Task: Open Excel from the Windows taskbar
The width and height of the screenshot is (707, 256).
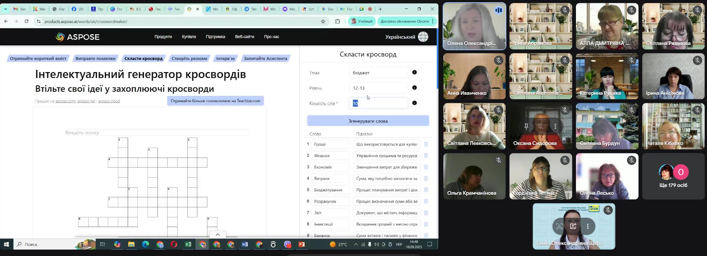Action: point(188,244)
